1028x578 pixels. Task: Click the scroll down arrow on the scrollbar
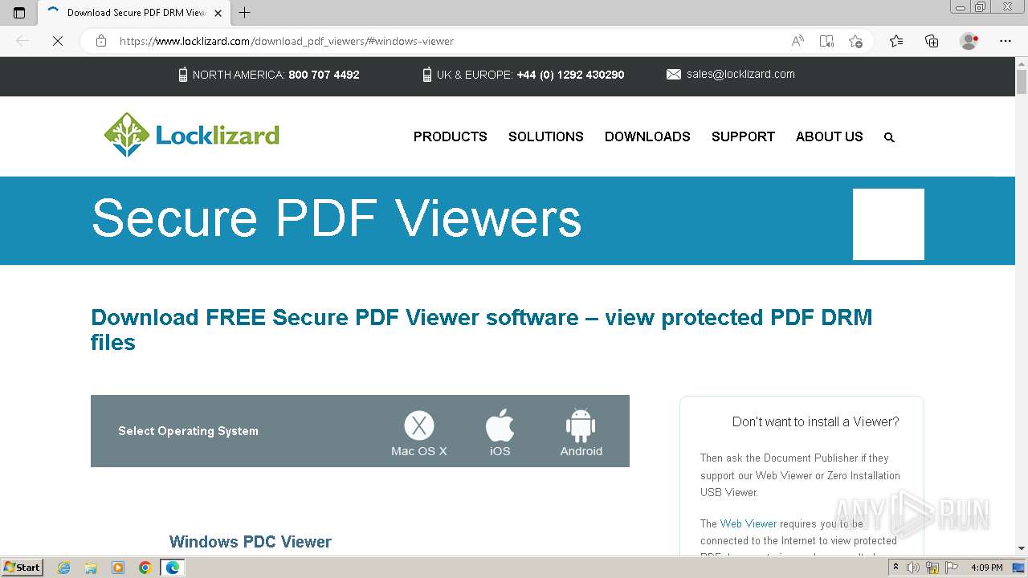click(x=1022, y=548)
